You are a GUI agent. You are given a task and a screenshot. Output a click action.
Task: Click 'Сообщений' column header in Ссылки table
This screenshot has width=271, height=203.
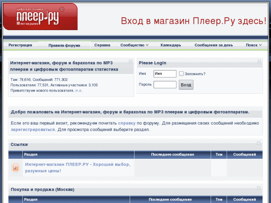tap(245, 155)
